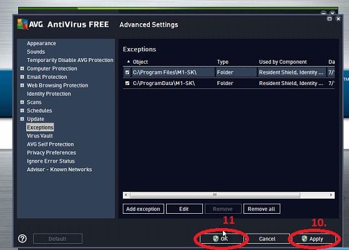Click Used by Component column header
The image size is (349, 250).
283,62
